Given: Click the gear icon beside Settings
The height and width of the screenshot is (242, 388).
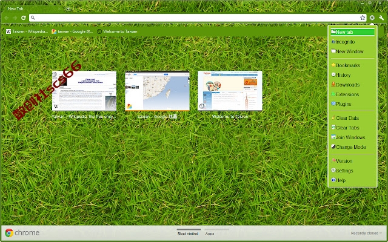Looking at the screenshot, I should coord(333,170).
